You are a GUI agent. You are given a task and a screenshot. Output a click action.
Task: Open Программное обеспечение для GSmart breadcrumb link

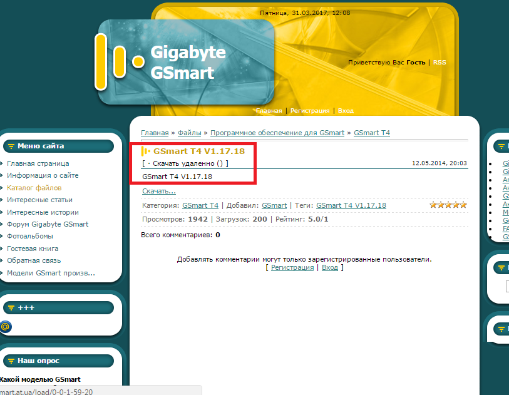(277, 133)
